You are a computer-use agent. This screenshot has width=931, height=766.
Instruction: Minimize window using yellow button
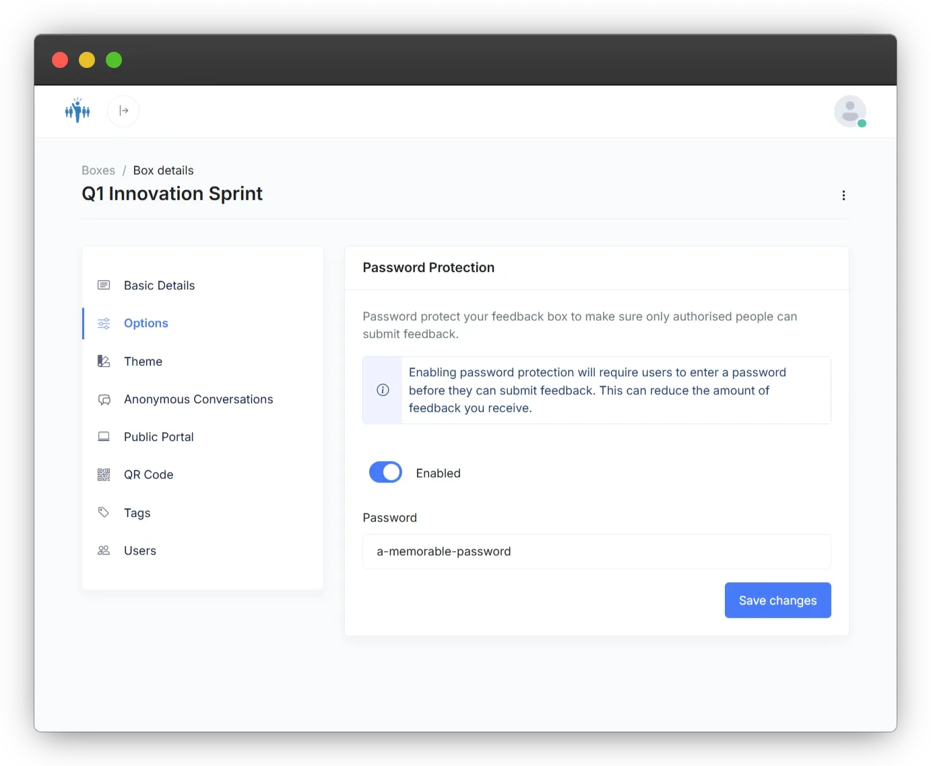pyautogui.click(x=87, y=60)
